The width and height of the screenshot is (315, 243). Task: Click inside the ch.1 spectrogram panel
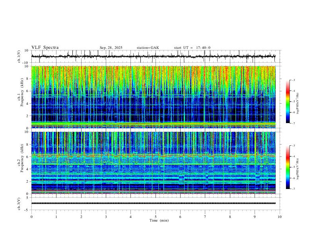pyautogui.click(x=153, y=97)
